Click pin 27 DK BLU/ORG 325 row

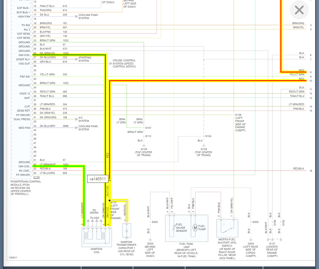point(50,57)
